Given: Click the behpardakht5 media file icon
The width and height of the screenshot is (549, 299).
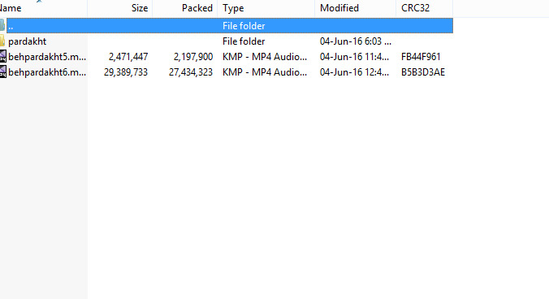Looking at the screenshot, I should [x=2, y=56].
